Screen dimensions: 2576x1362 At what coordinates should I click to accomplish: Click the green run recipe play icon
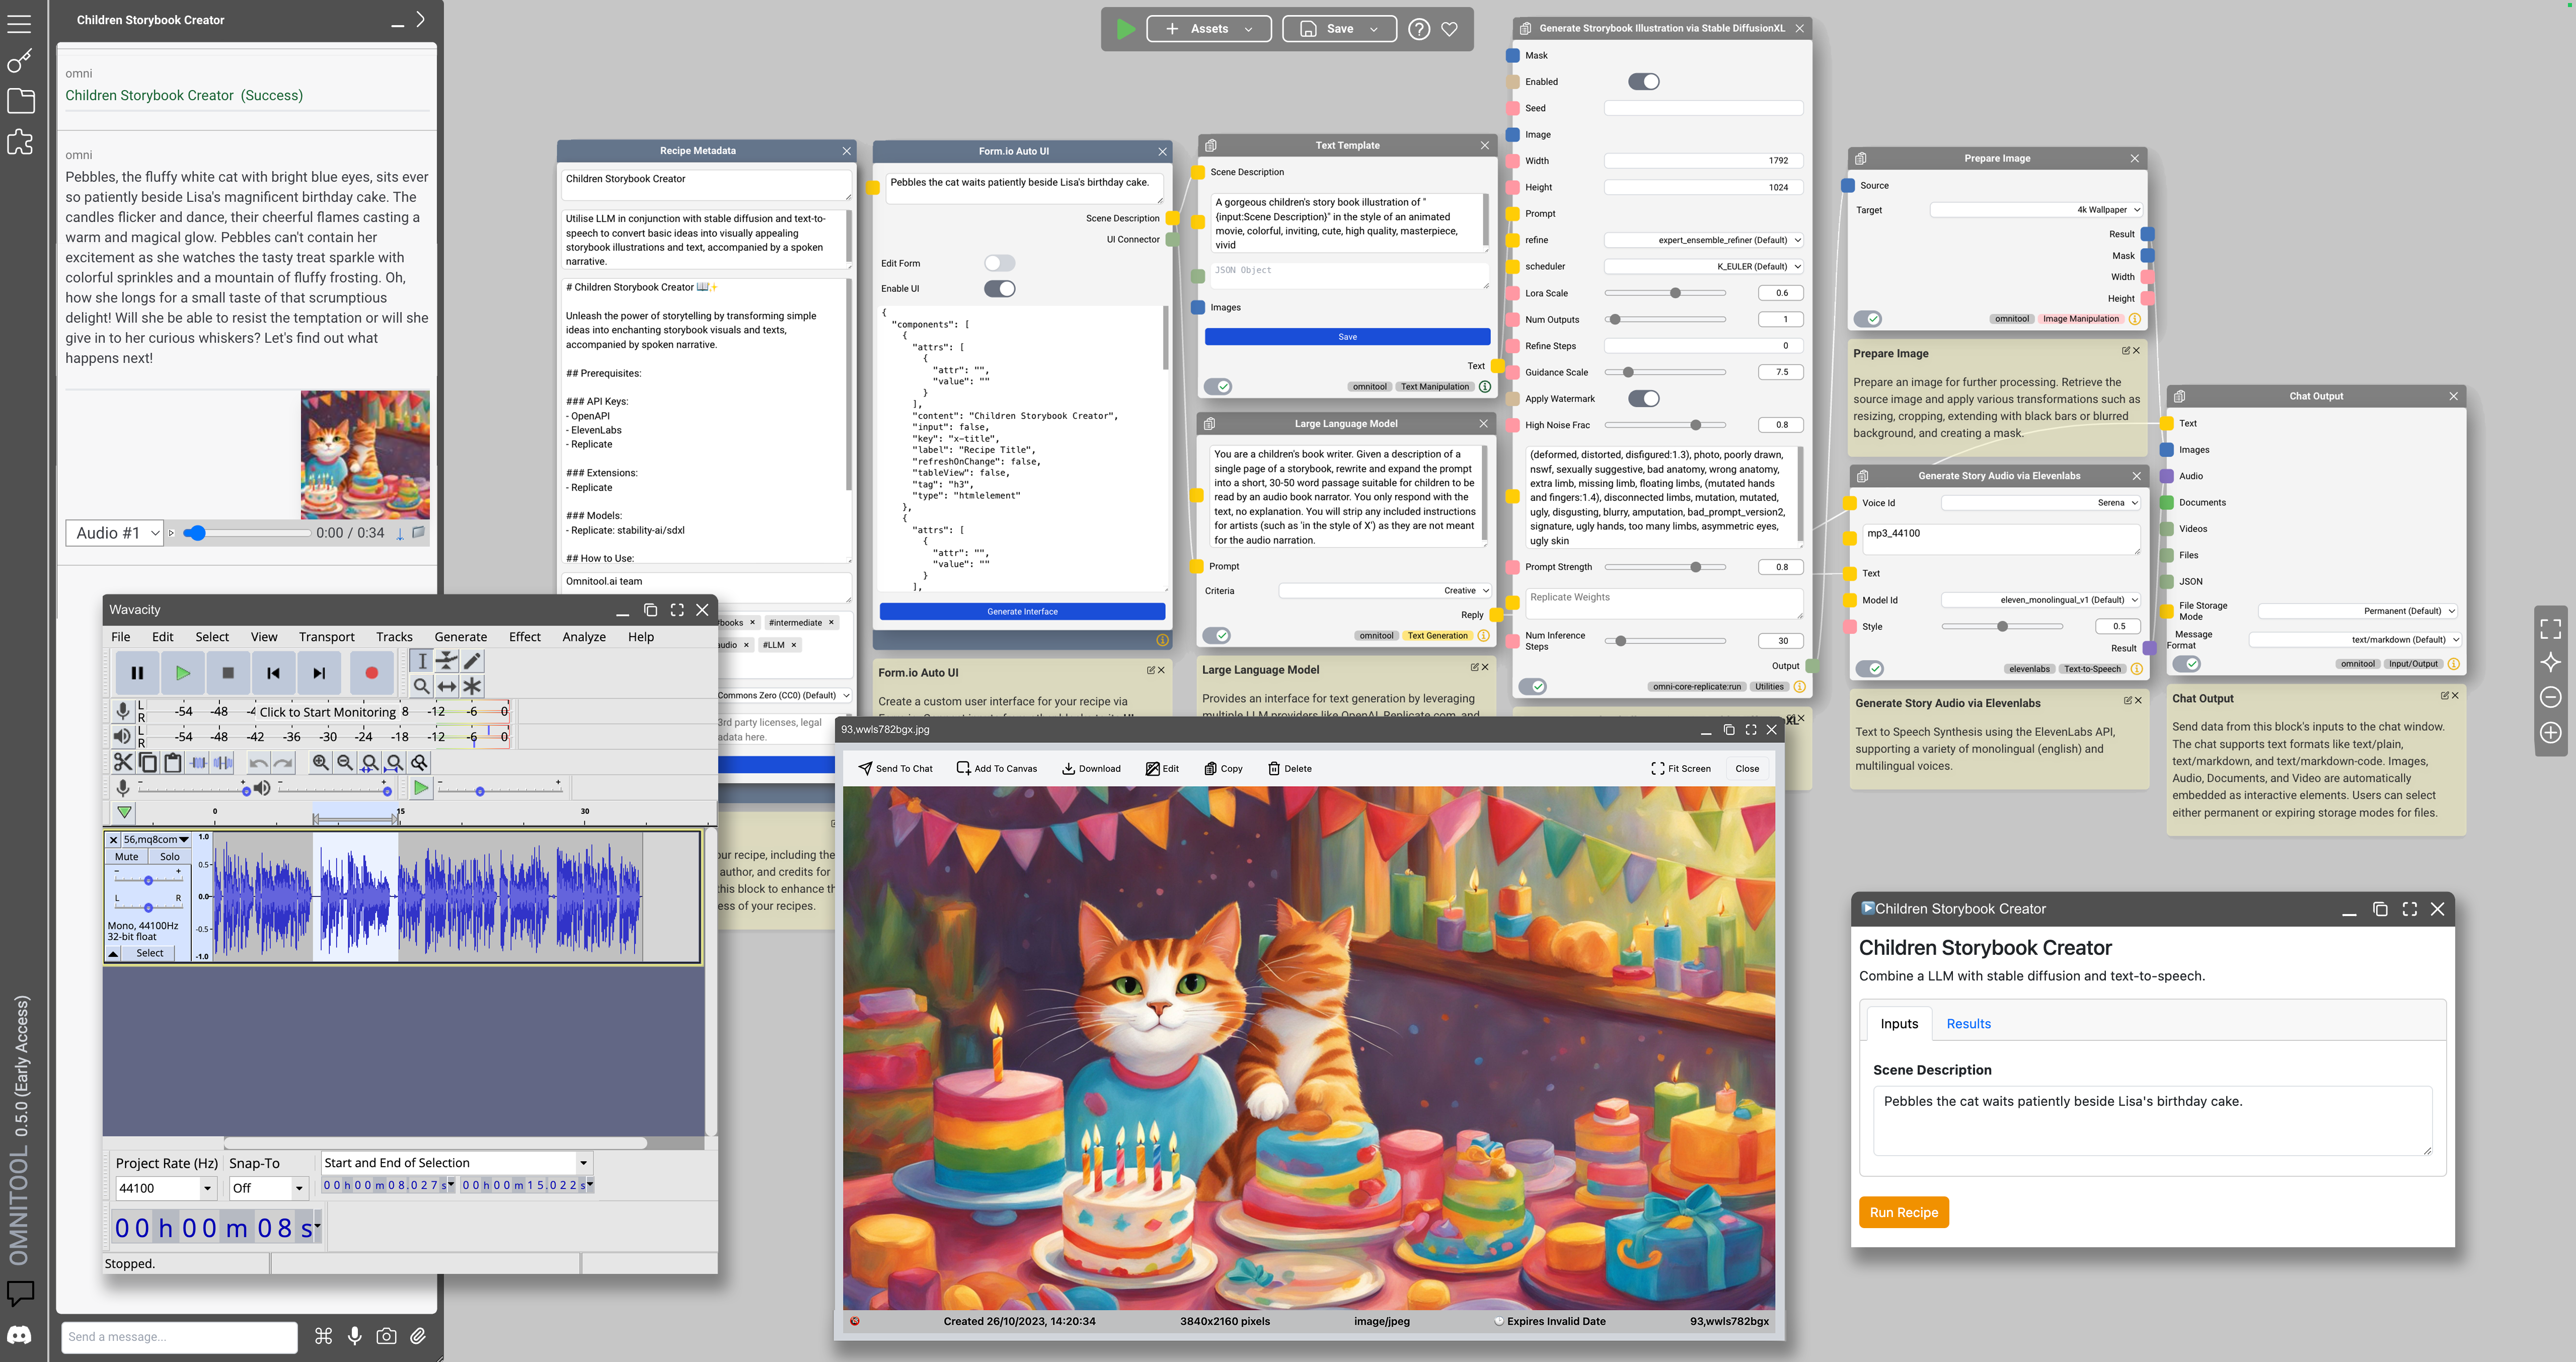click(1124, 29)
